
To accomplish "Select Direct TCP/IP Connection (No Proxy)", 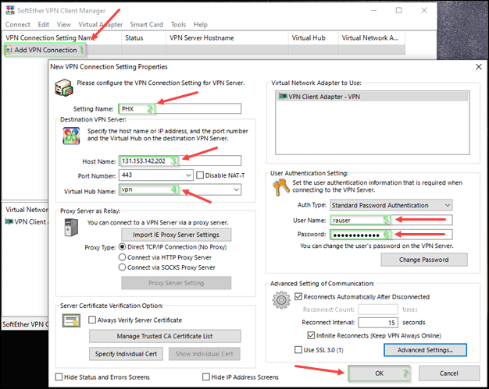I will (x=122, y=247).
